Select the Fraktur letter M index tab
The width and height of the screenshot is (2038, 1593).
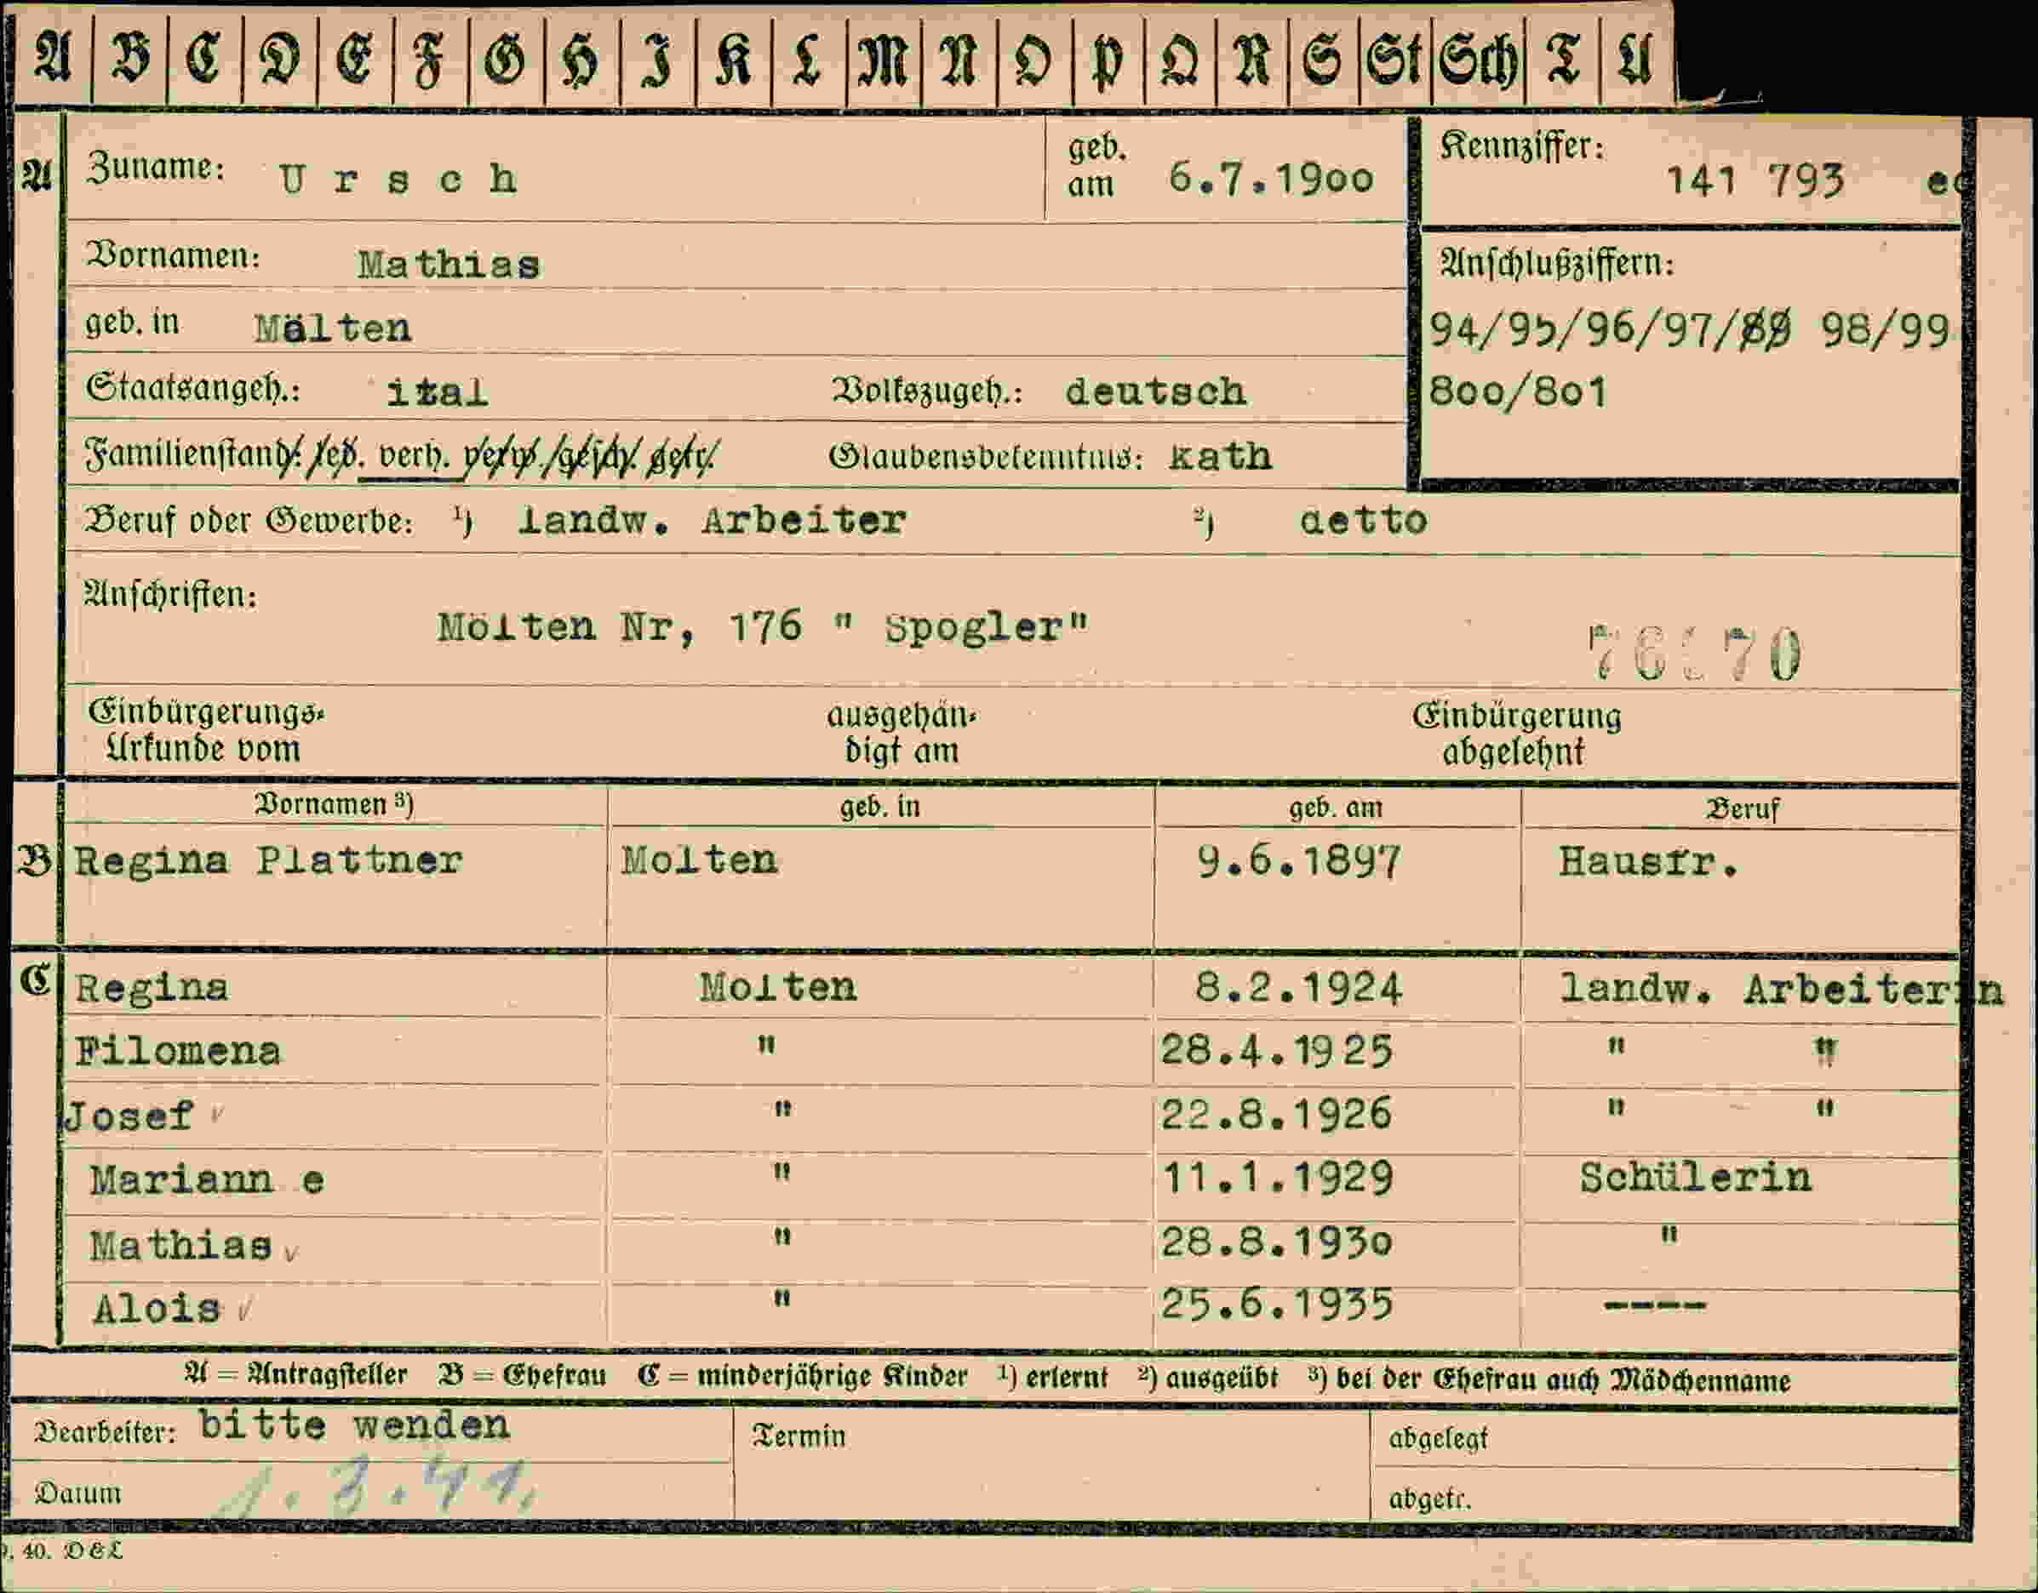point(884,60)
